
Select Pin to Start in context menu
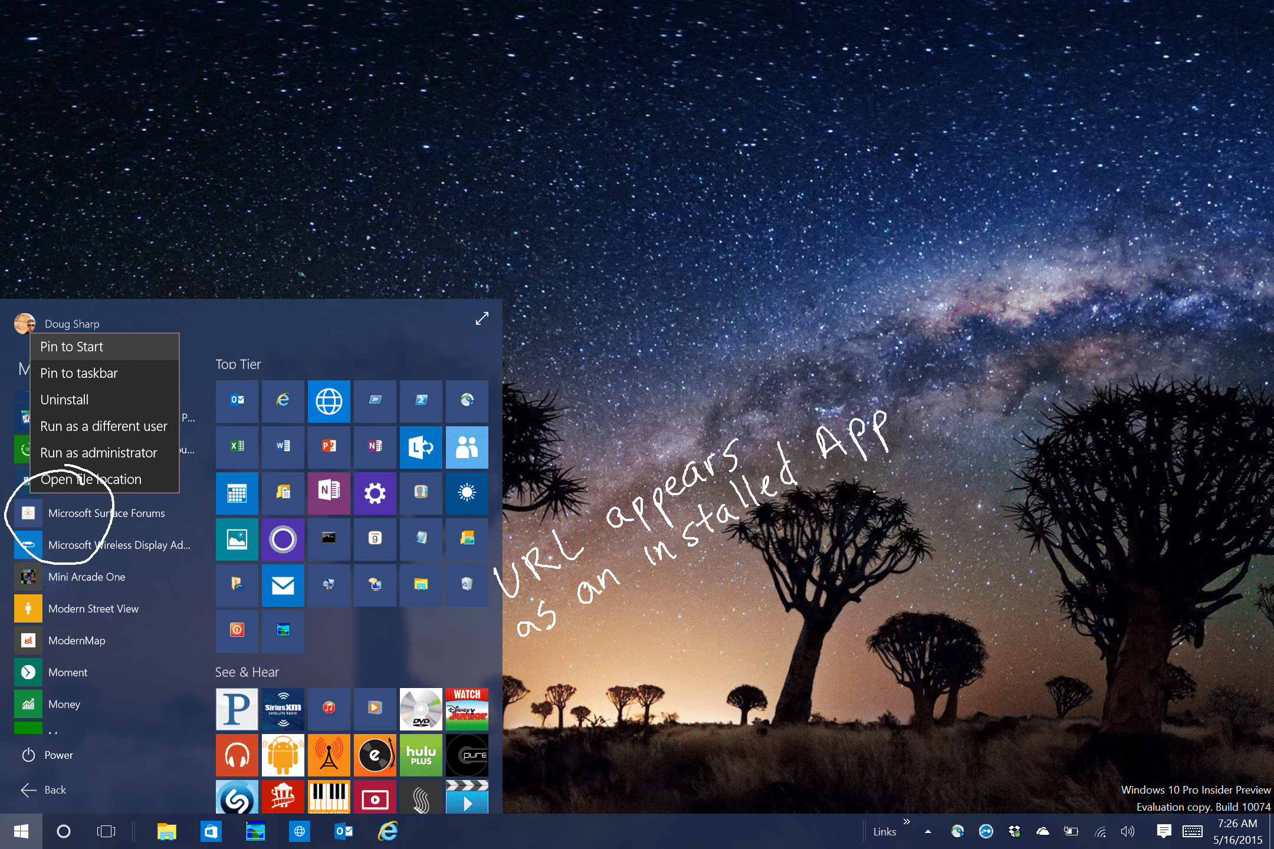click(105, 347)
